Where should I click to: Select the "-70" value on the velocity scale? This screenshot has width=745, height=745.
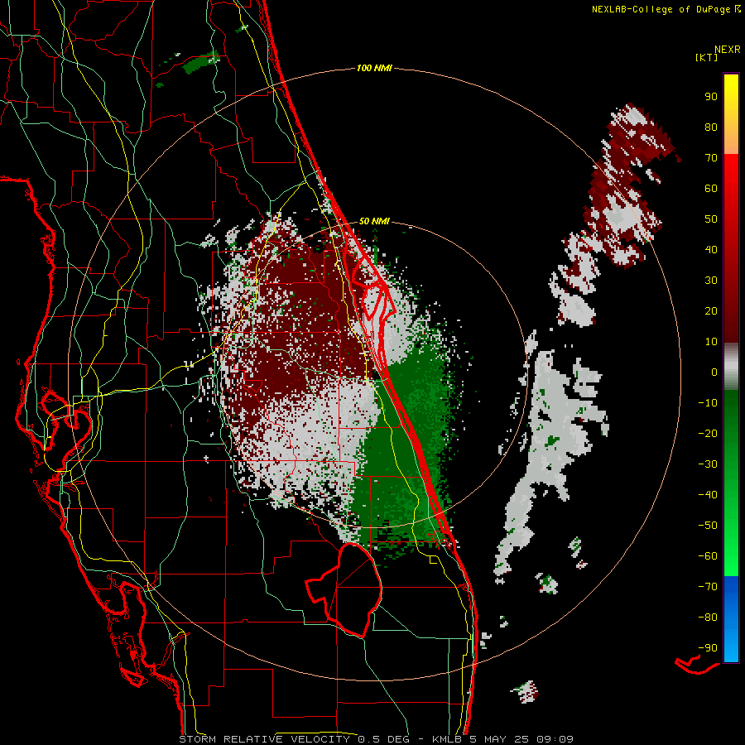708,587
